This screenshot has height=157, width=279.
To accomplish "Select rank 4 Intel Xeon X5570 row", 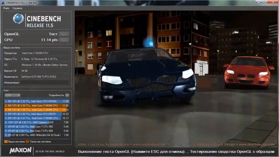I will tap(37, 114).
